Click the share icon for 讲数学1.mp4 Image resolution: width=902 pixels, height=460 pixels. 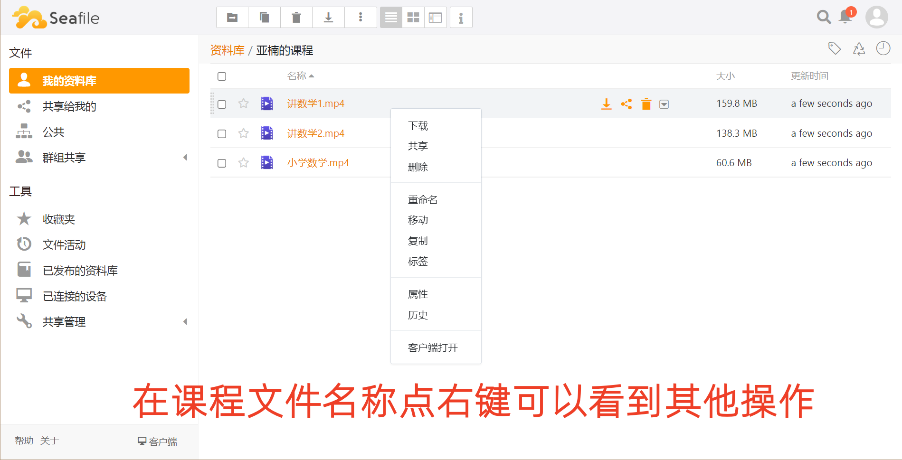click(x=627, y=104)
